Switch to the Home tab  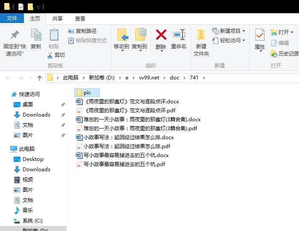[x=35, y=19]
